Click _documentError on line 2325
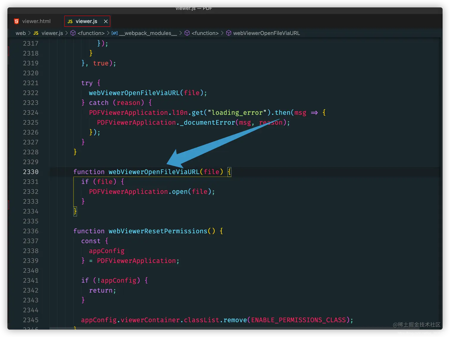The image size is (450, 337). pos(207,123)
